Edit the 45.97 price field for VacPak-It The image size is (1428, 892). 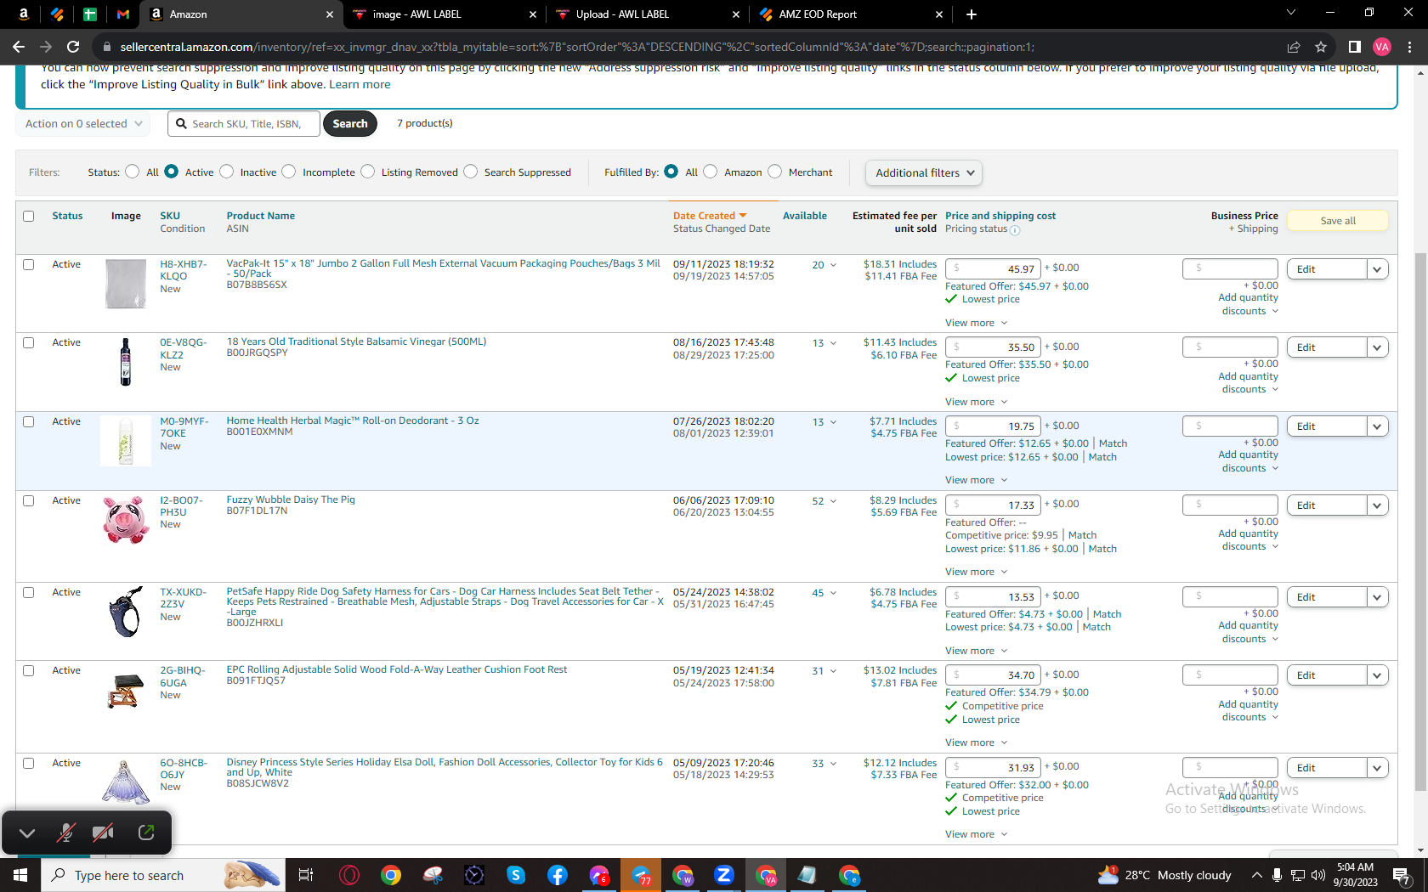(993, 268)
